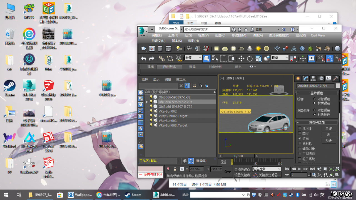Screen dimensions: 356x200
Task: Select 对象颜色 radio button for 线框
Action: [315, 99]
